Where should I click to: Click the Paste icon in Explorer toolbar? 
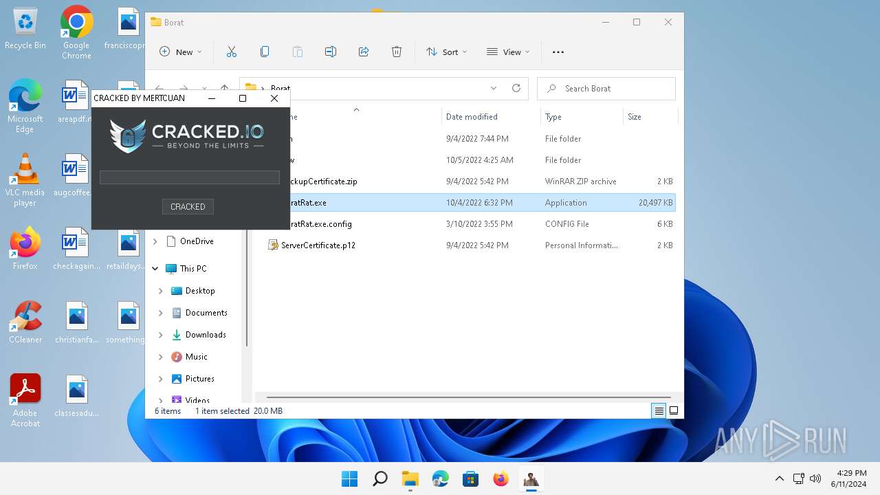tap(298, 52)
